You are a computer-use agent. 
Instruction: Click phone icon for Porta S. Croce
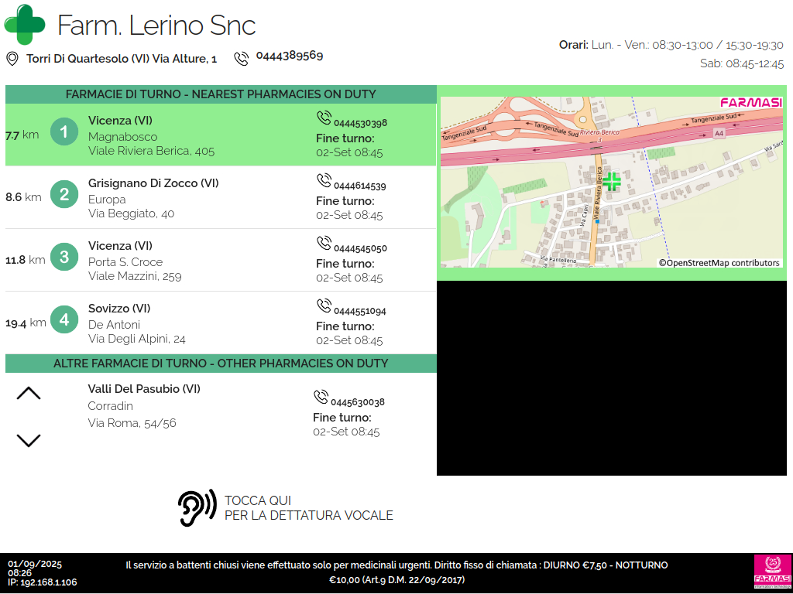[x=324, y=243]
